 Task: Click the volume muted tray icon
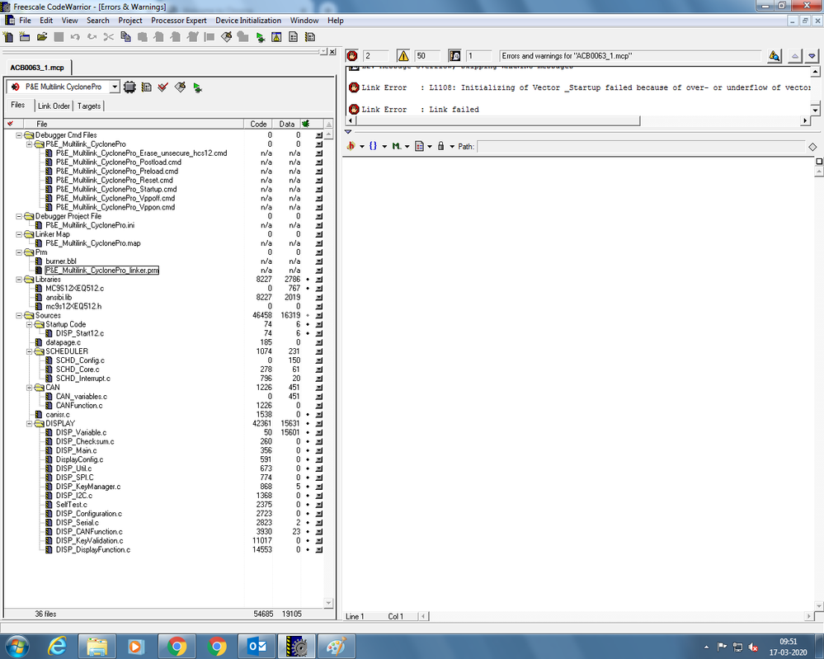tap(753, 647)
